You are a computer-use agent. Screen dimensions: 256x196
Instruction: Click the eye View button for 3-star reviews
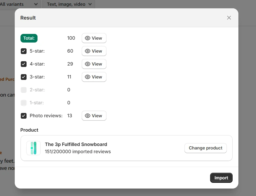pos(94,77)
